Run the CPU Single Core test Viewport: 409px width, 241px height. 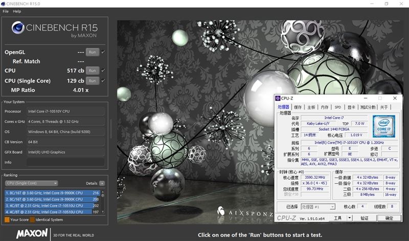click(x=93, y=81)
